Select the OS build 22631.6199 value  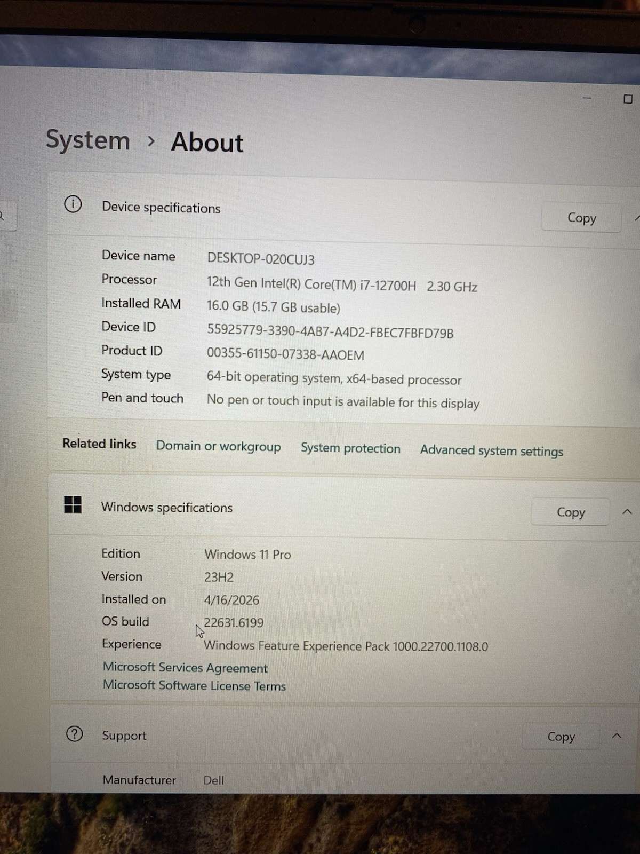[234, 622]
